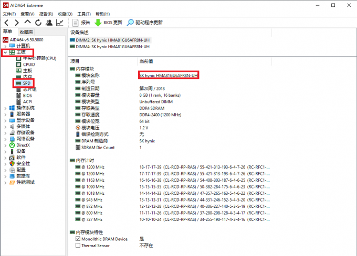Viewport: 357px width, 256px height.
Task: Open the 帮助(H) menu
Action: [x=103, y=14]
